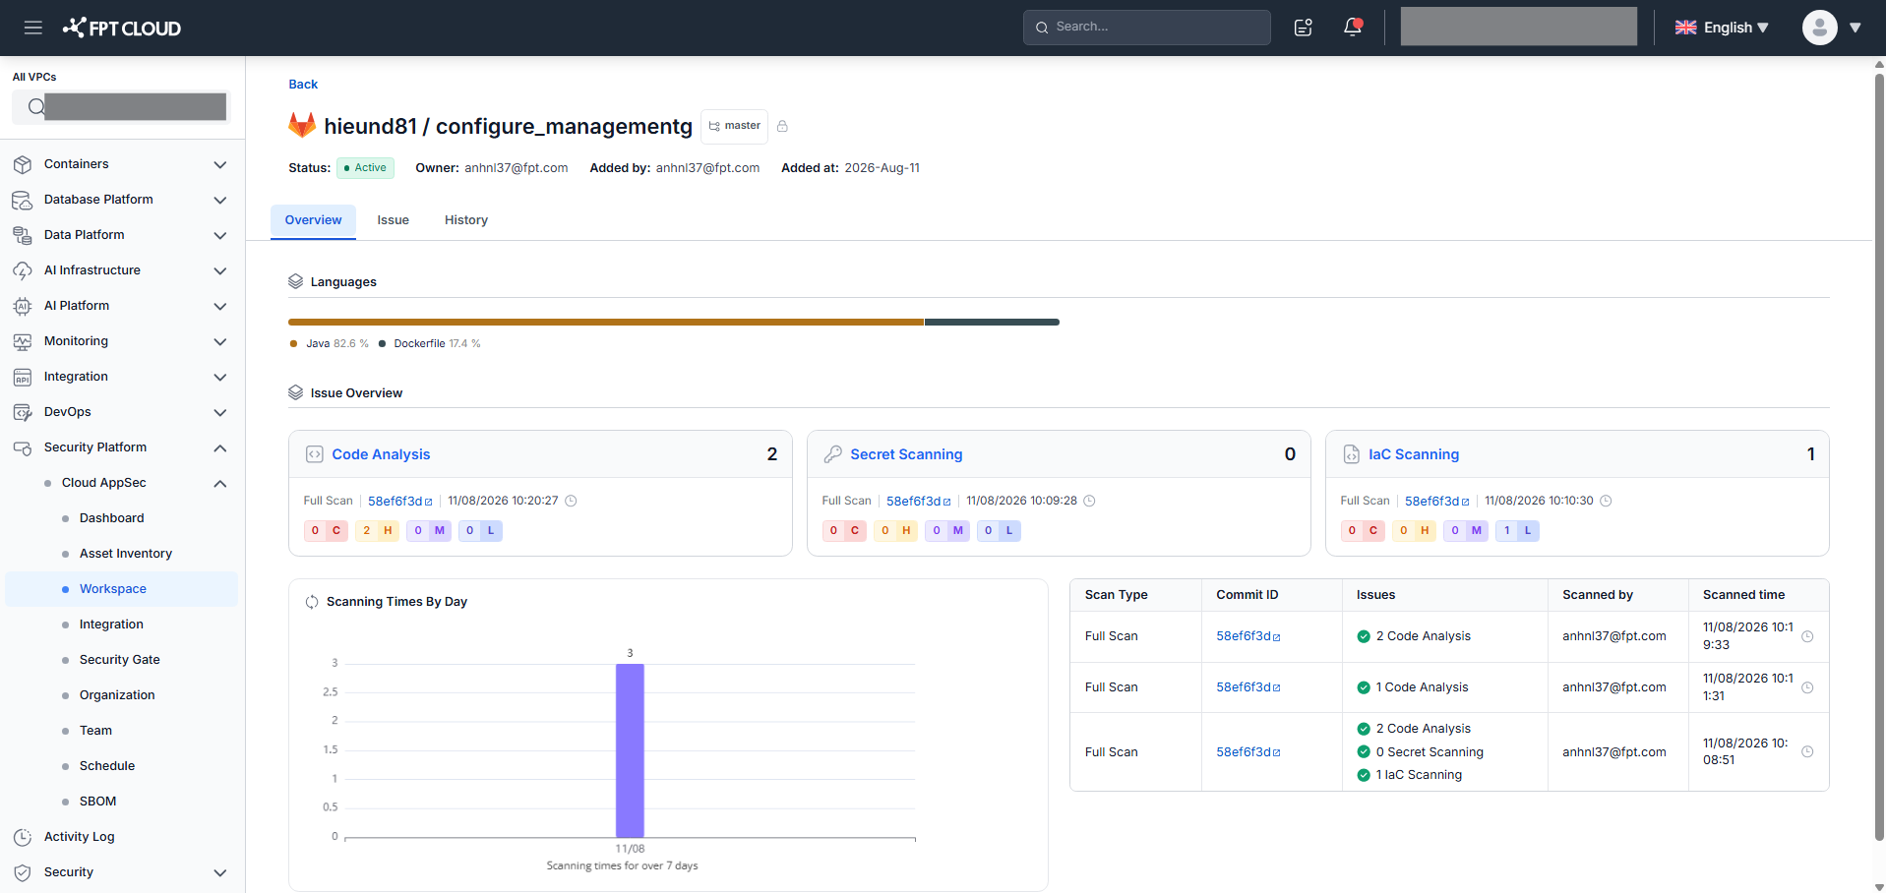Switch to the Overview tab
1886x893 pixels.
pyautogui.click(x=313, y=220)
